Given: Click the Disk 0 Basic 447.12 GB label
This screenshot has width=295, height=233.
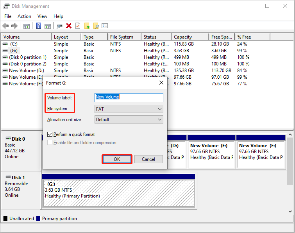Looking at the screenshot, I should 15,148.
